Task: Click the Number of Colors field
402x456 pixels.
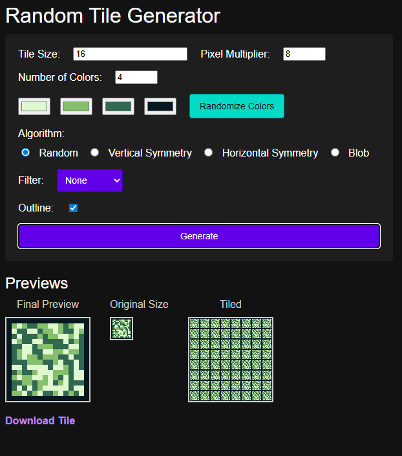Action: tap(136, 78)
